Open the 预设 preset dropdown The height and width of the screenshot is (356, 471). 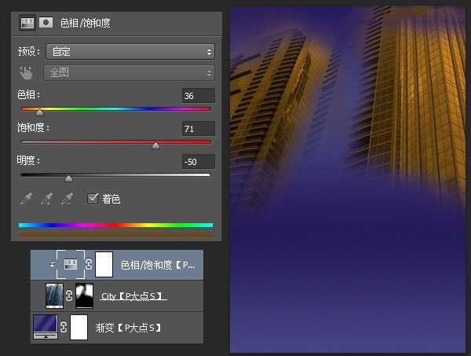[x=130, y=52]
